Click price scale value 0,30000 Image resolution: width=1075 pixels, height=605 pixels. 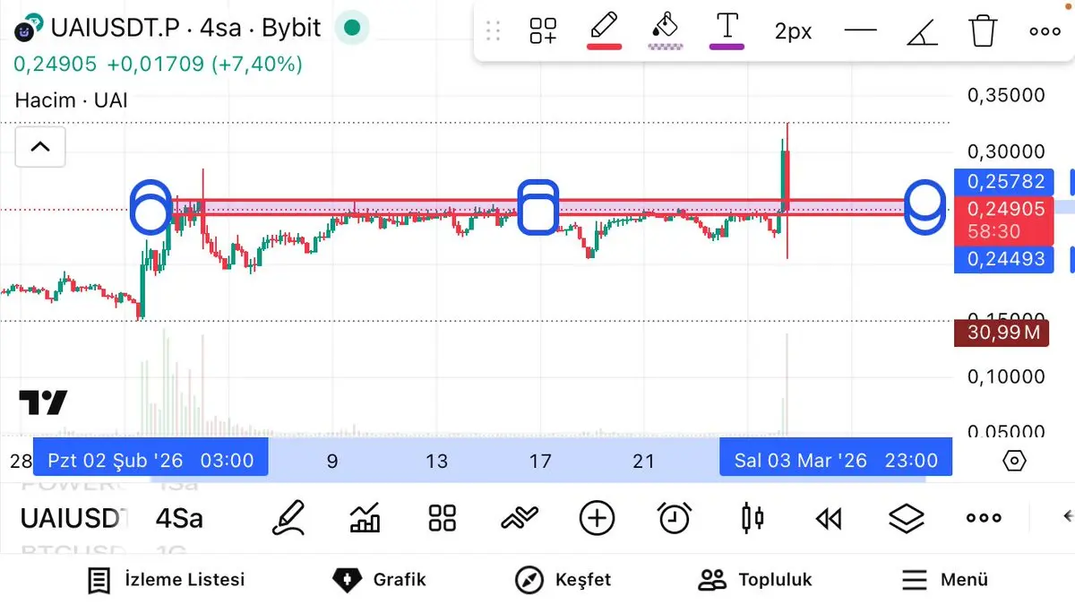pyautogui.click(x=1006, y=151)
